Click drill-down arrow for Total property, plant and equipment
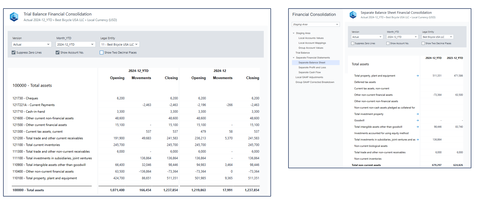490x210 pixels. (x=417, y=76)
